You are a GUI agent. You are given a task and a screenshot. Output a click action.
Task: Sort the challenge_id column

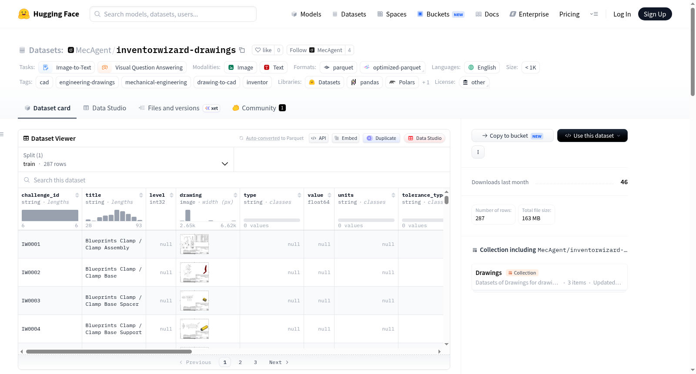point(77,195)
